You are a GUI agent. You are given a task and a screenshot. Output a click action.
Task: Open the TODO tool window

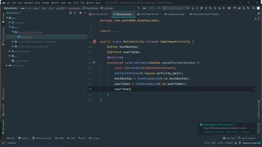(11, 138)
